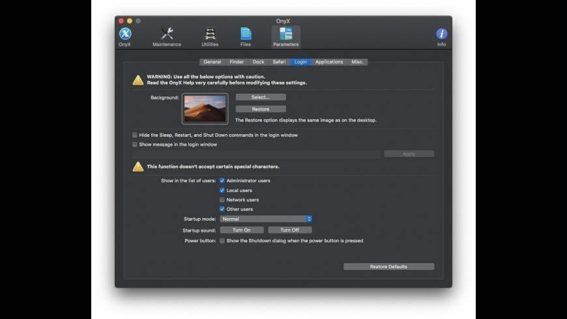Click the login background preview thumbnail
567x319 pixels.
click(x=205, y=109)
